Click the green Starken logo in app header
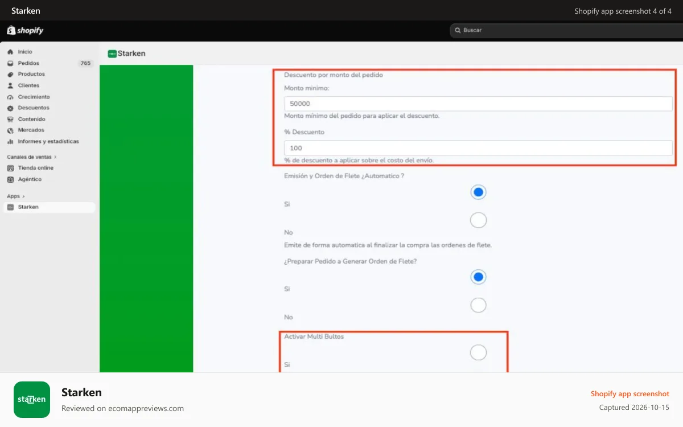 click(112, 54)
